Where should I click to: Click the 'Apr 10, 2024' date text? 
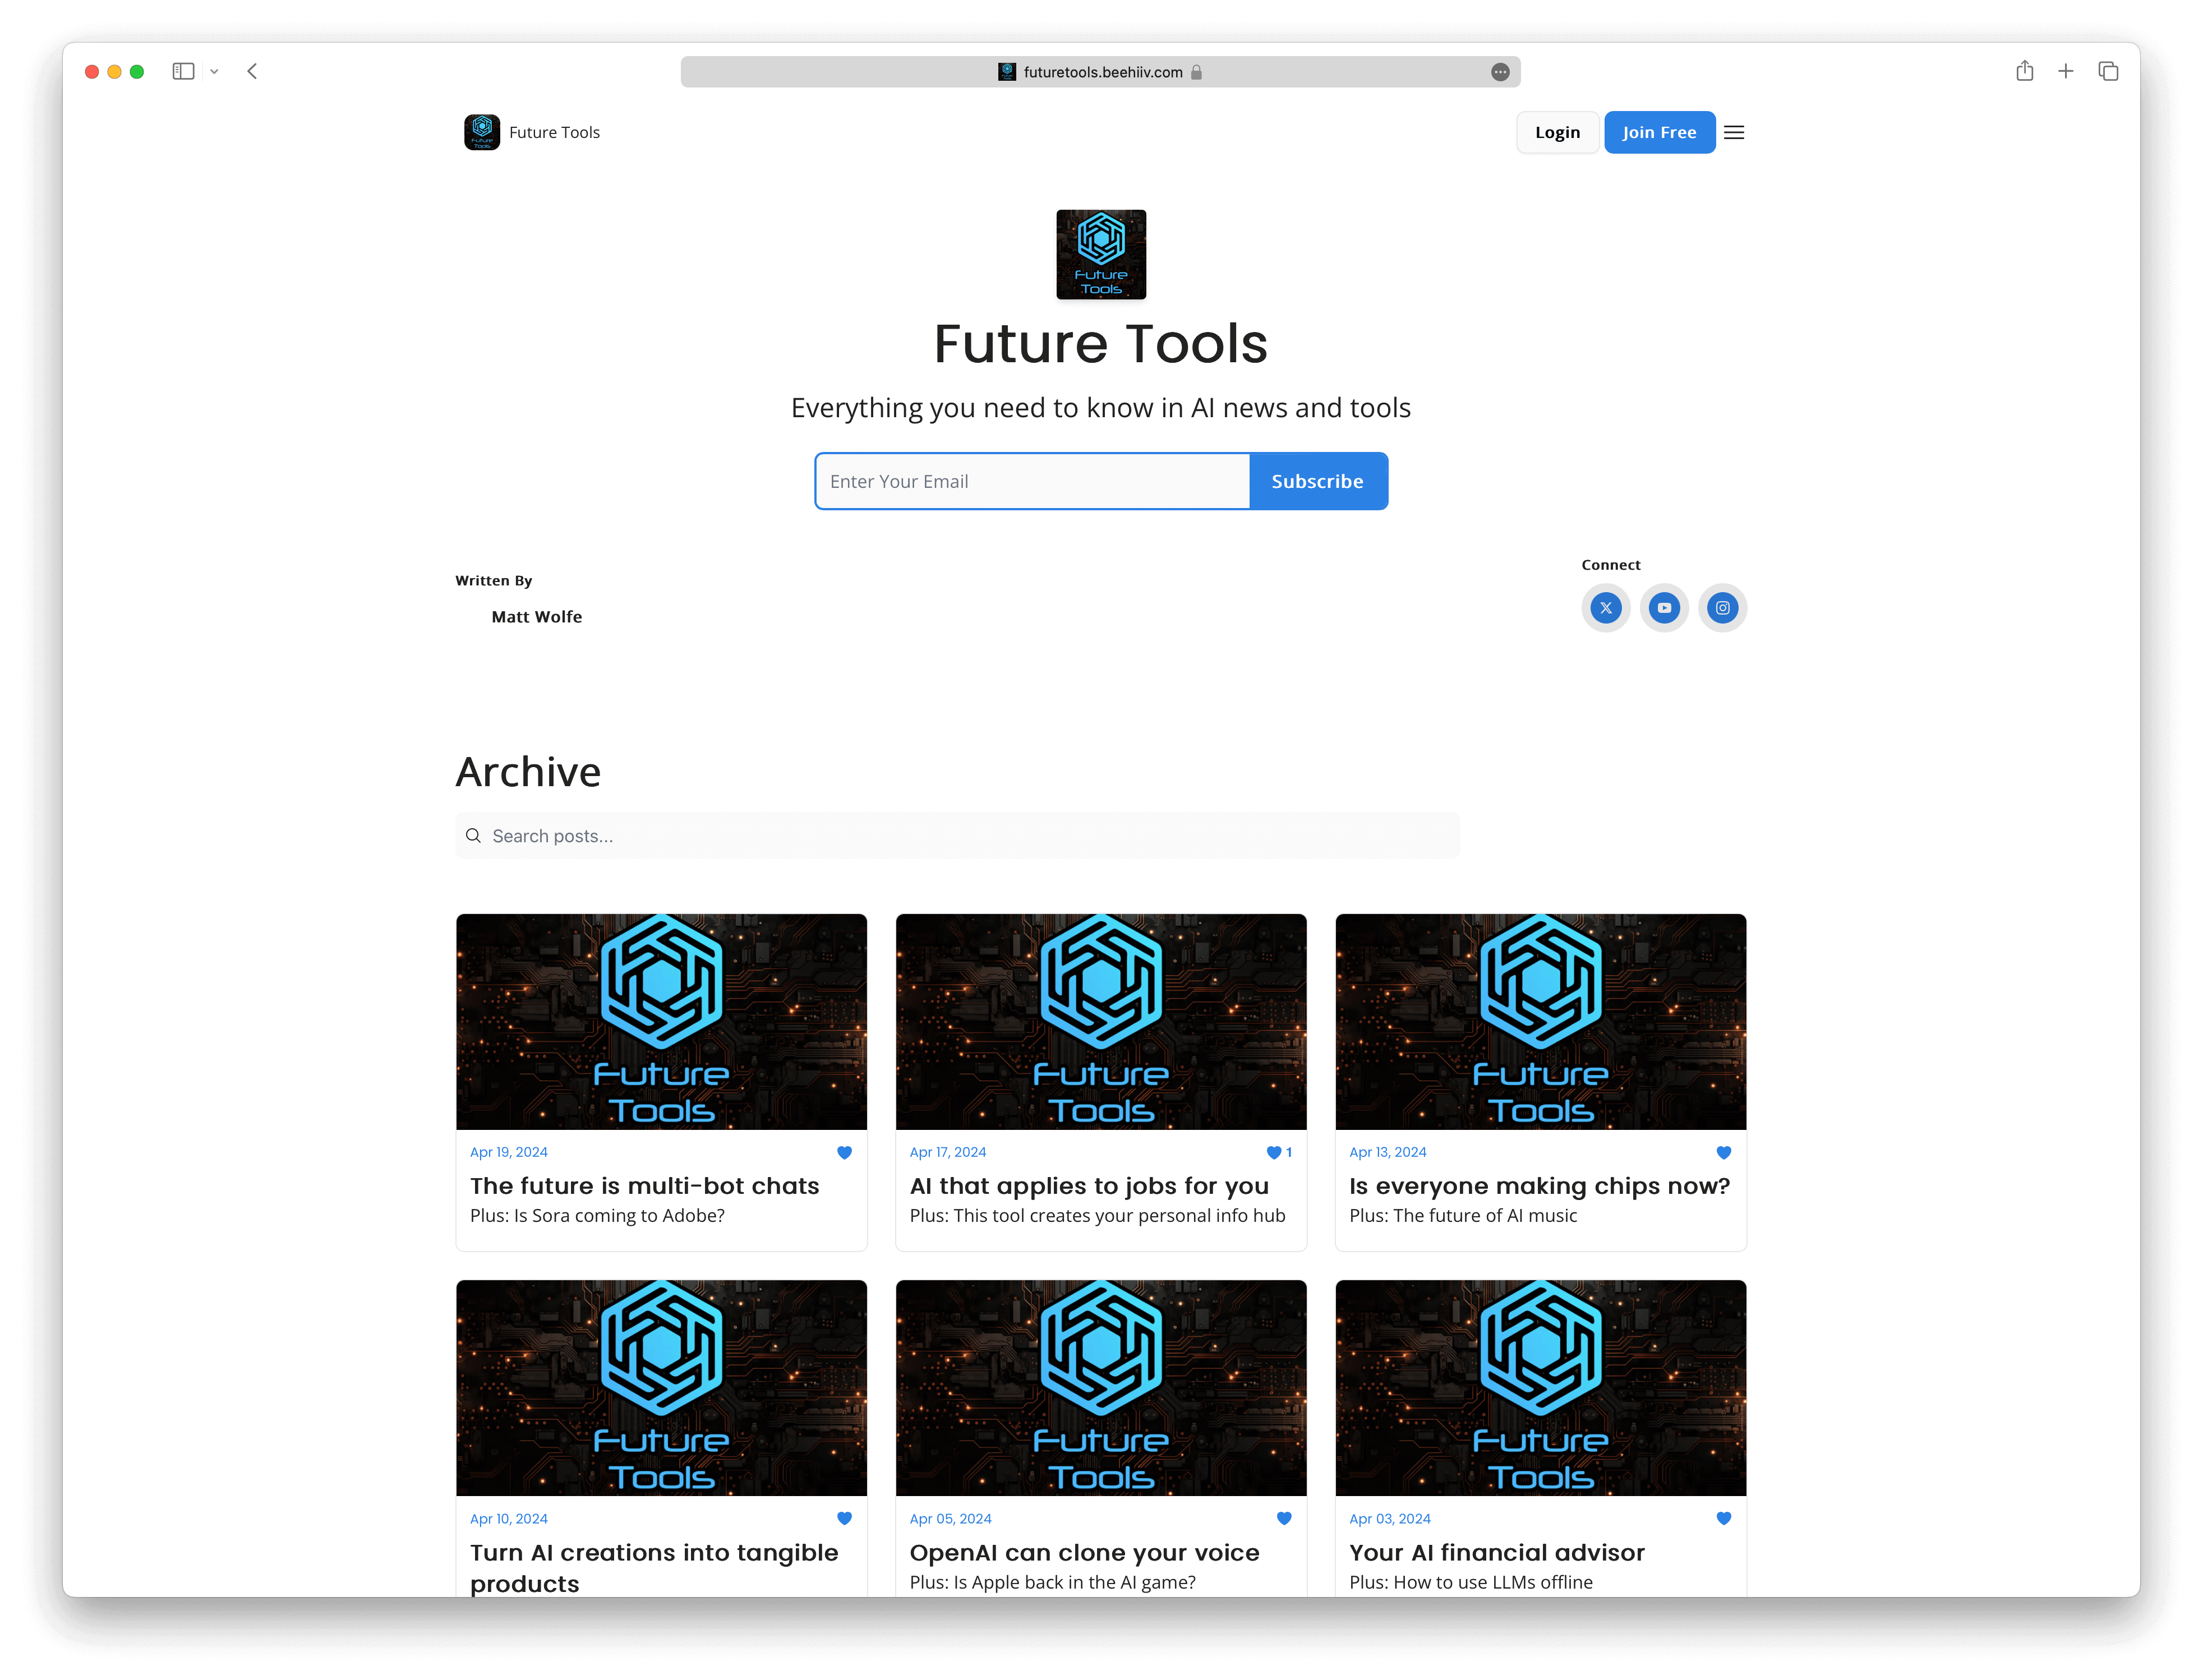(508, 1518)
